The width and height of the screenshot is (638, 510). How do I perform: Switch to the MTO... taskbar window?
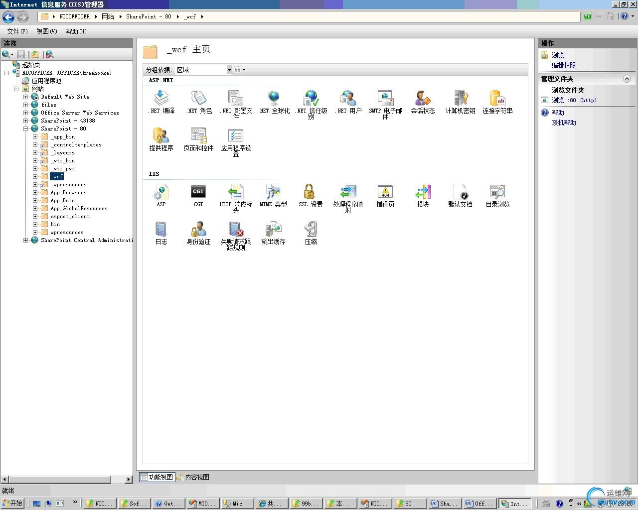[x=203, y=504]
